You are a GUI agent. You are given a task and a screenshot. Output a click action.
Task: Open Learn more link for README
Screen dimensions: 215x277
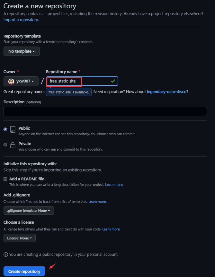(x=114, y=185)
